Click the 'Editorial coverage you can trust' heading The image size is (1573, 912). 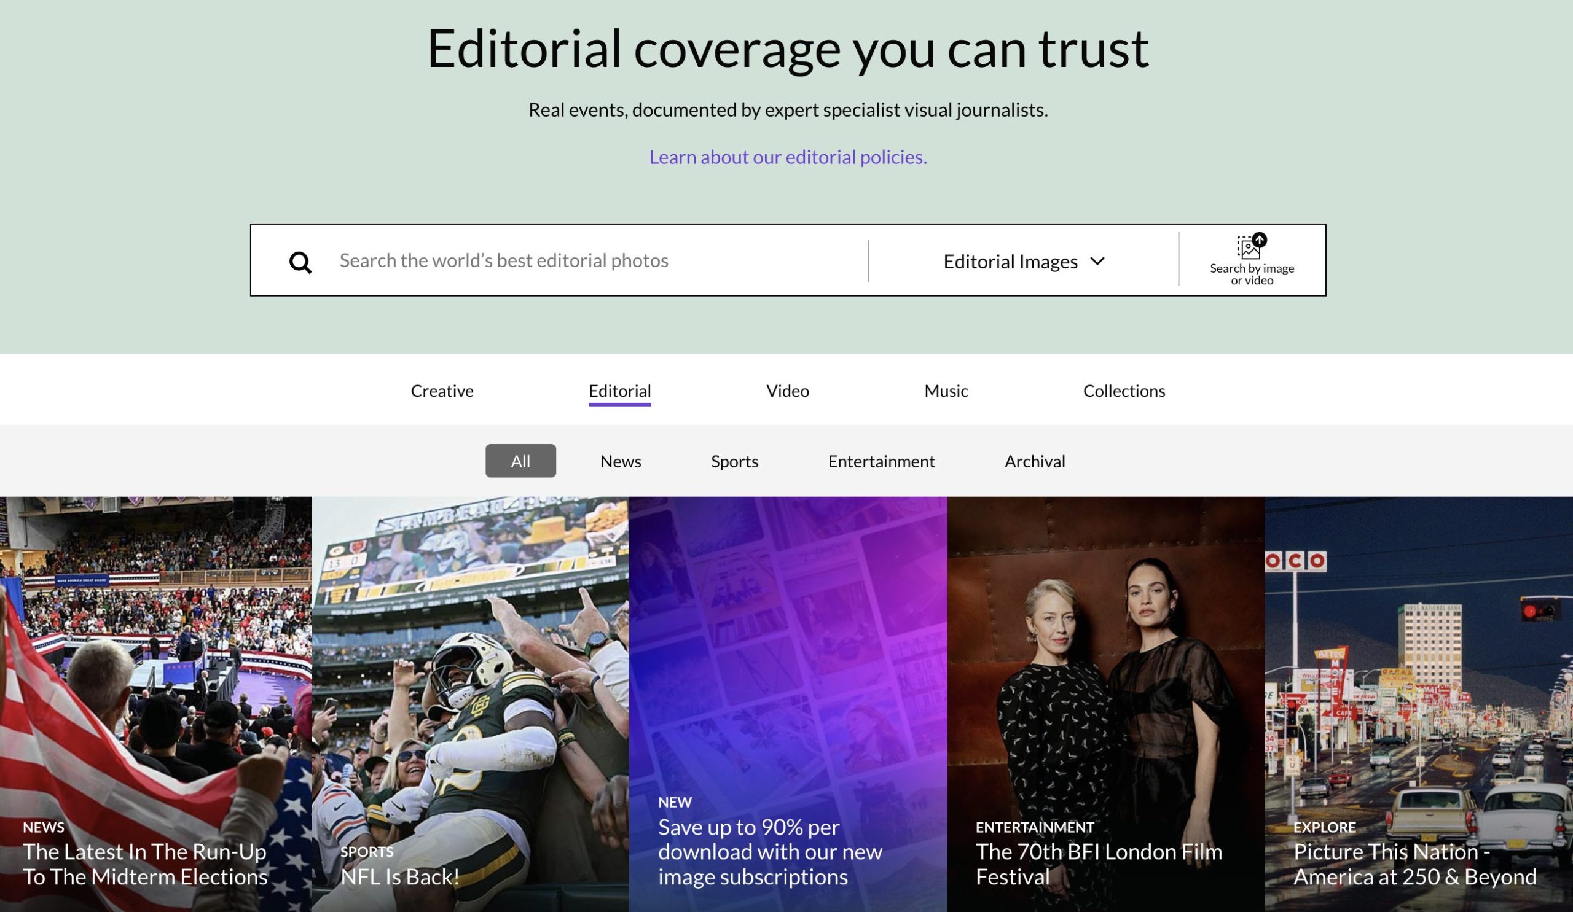(x=788, y=49)
